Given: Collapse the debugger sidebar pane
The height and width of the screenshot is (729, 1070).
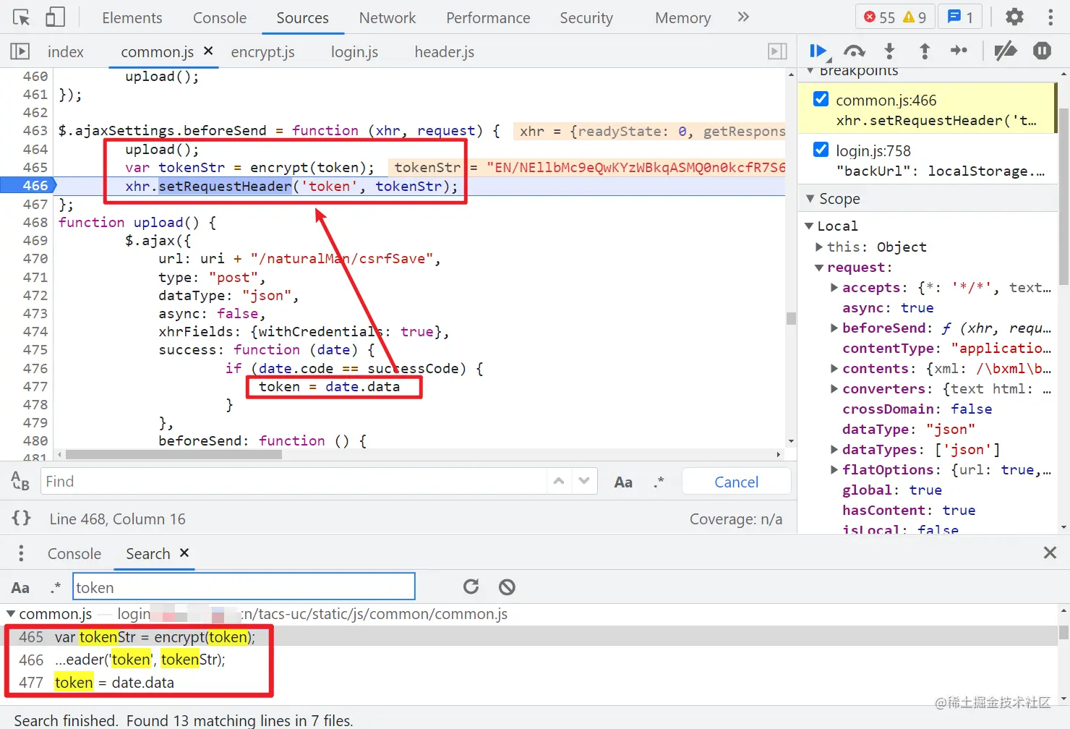Looking at the screenshot, I should pyautogui.click(x=777, y=51).
